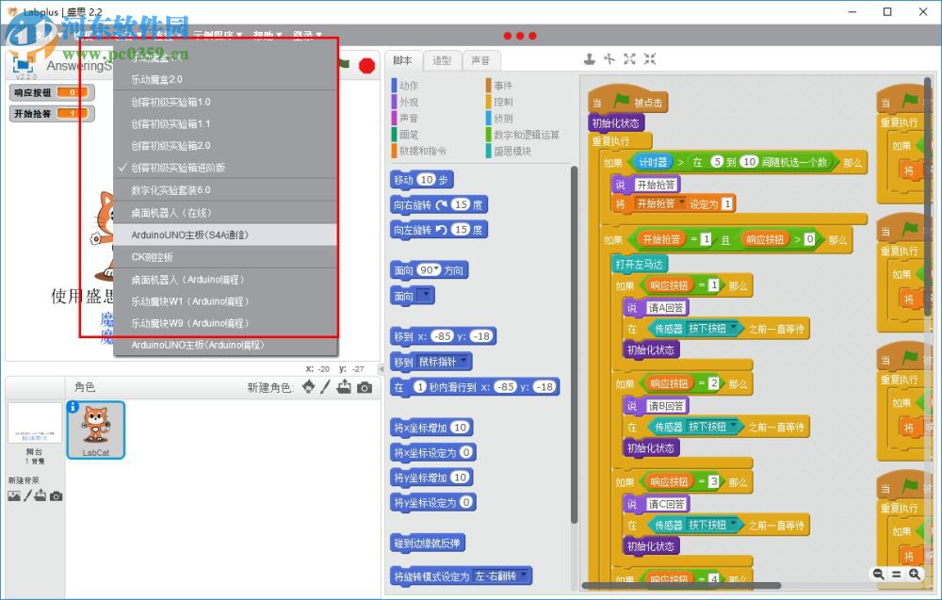Click the camera icon under 新建背景
942x600 pixels.
pos(56,496)
